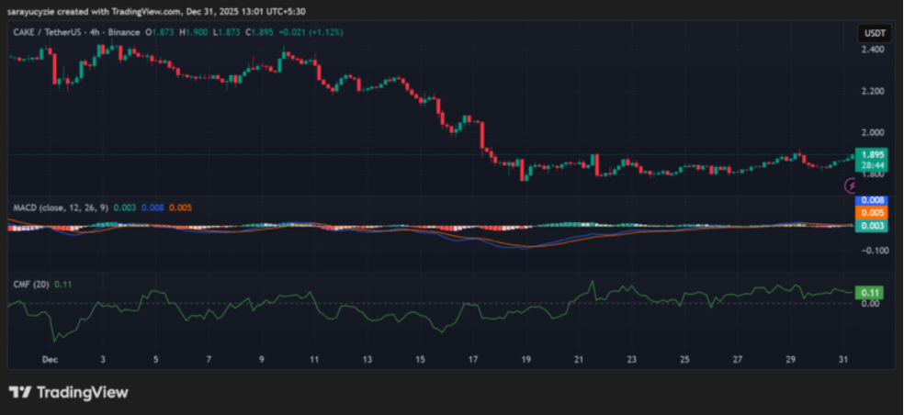Click the blue 0.008 MACD value tag
Image resolution: width=904 pixels, height=415 pixels.
[871, 200]
